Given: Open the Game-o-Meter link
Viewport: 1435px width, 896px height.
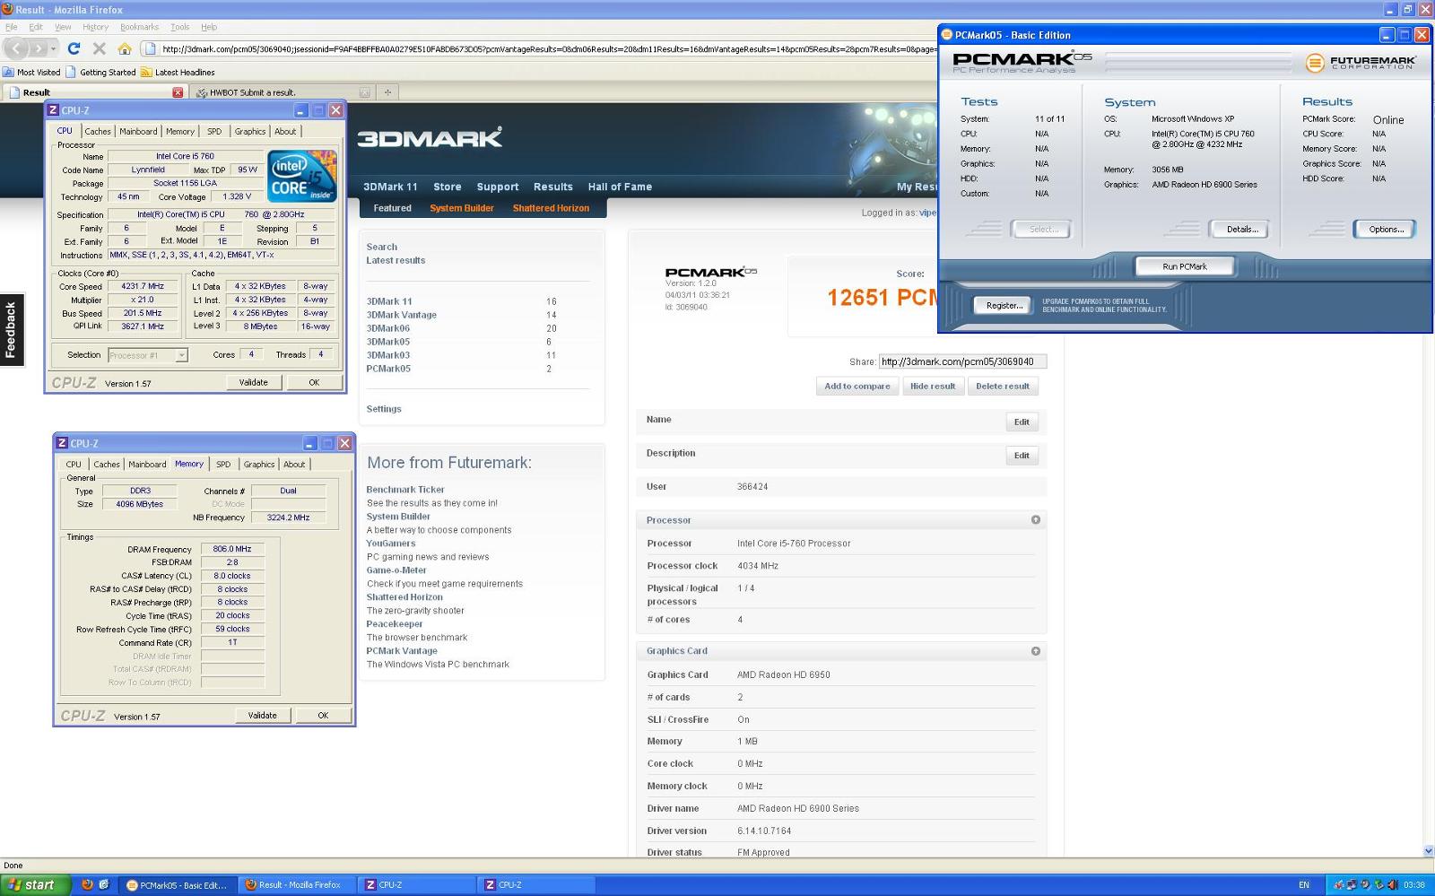Looking at the screenshot, I should [x=396, y=570].
